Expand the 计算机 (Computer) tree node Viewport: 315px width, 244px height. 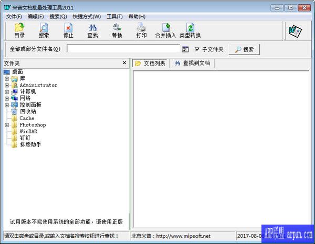[7, 91]
